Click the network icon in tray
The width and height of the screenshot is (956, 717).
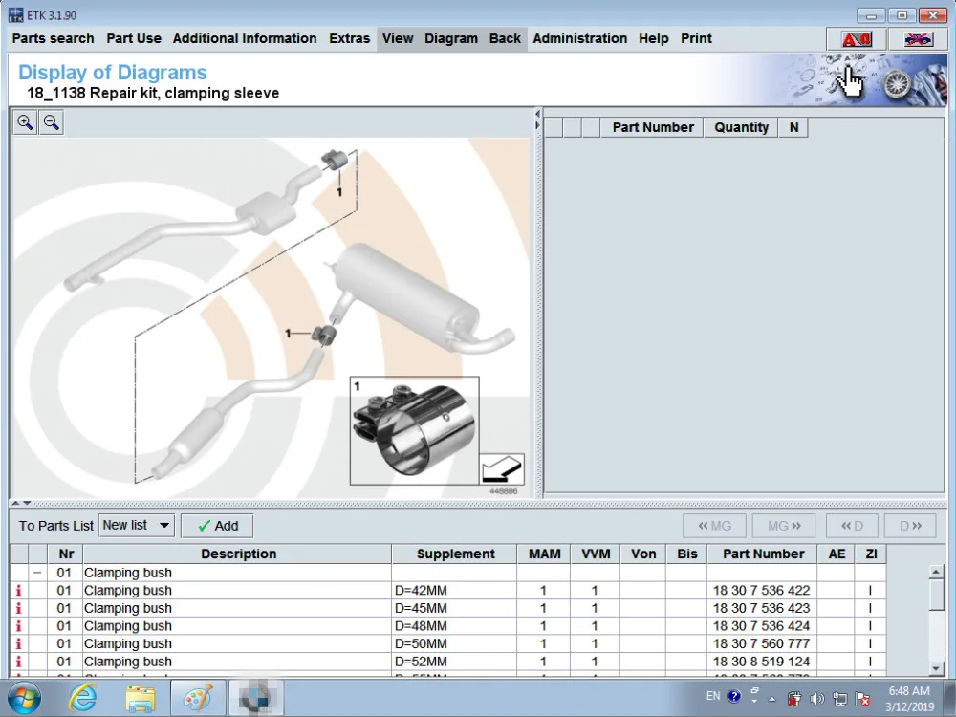(x=839, y=699)
